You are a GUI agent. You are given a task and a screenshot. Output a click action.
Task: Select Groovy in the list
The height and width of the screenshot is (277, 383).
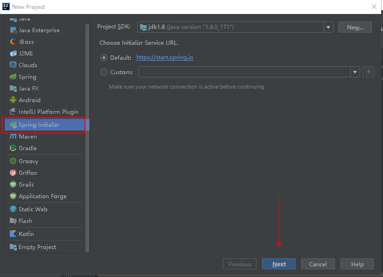[x=45, y=161]
